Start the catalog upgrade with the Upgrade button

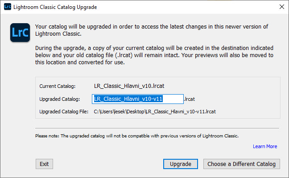(181, 164)
